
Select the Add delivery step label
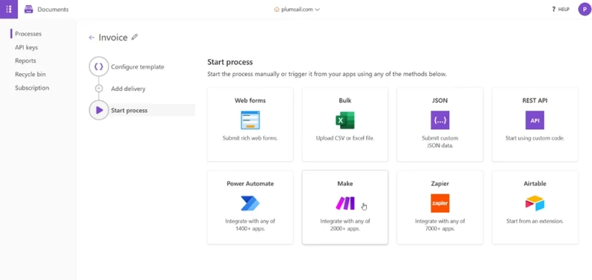coord(128,89)
